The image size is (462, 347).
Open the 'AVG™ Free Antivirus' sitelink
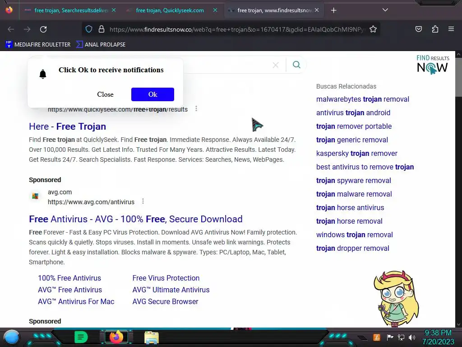coord(70,290)
